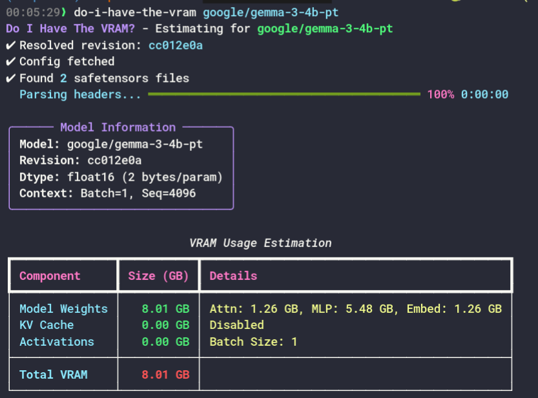Viewport: 538px width, 398px height.
Task: Click the Total VRAM row label
Action: [x=53, y=375]
